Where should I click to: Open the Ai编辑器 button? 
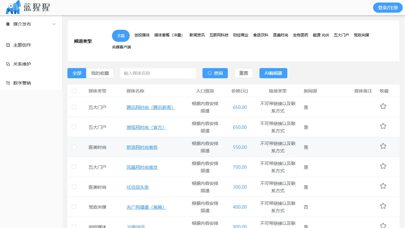273,73
